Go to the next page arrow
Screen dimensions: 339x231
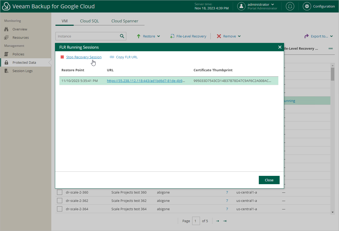(217, 221)
